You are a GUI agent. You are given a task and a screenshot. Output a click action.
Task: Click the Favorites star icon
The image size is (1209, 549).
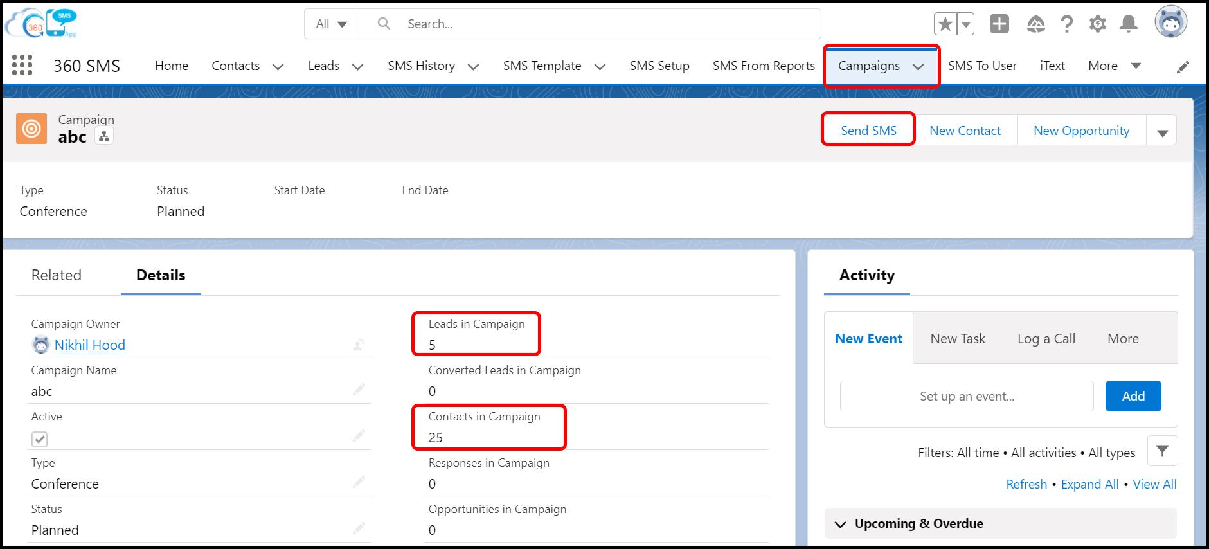945,24
